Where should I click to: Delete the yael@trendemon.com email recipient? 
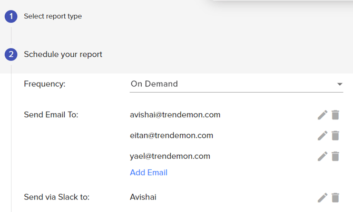336,156
